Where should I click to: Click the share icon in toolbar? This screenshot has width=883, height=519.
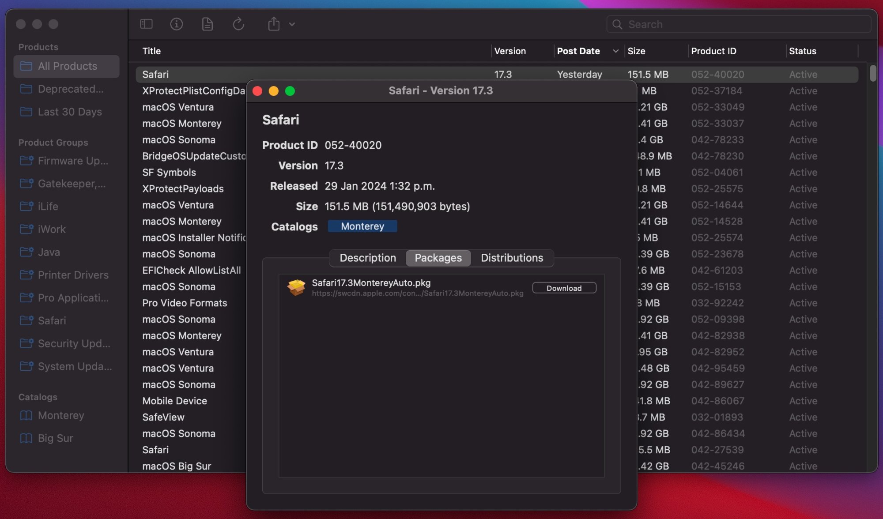tap(274, 24)
